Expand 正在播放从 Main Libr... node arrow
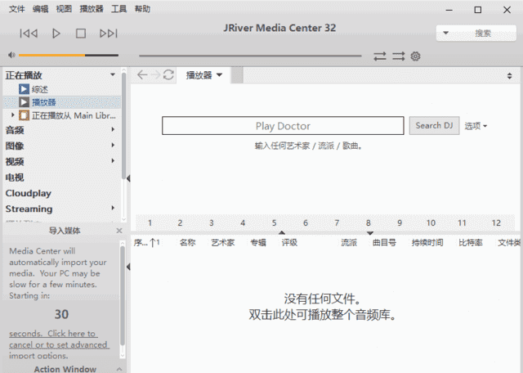 13,115
